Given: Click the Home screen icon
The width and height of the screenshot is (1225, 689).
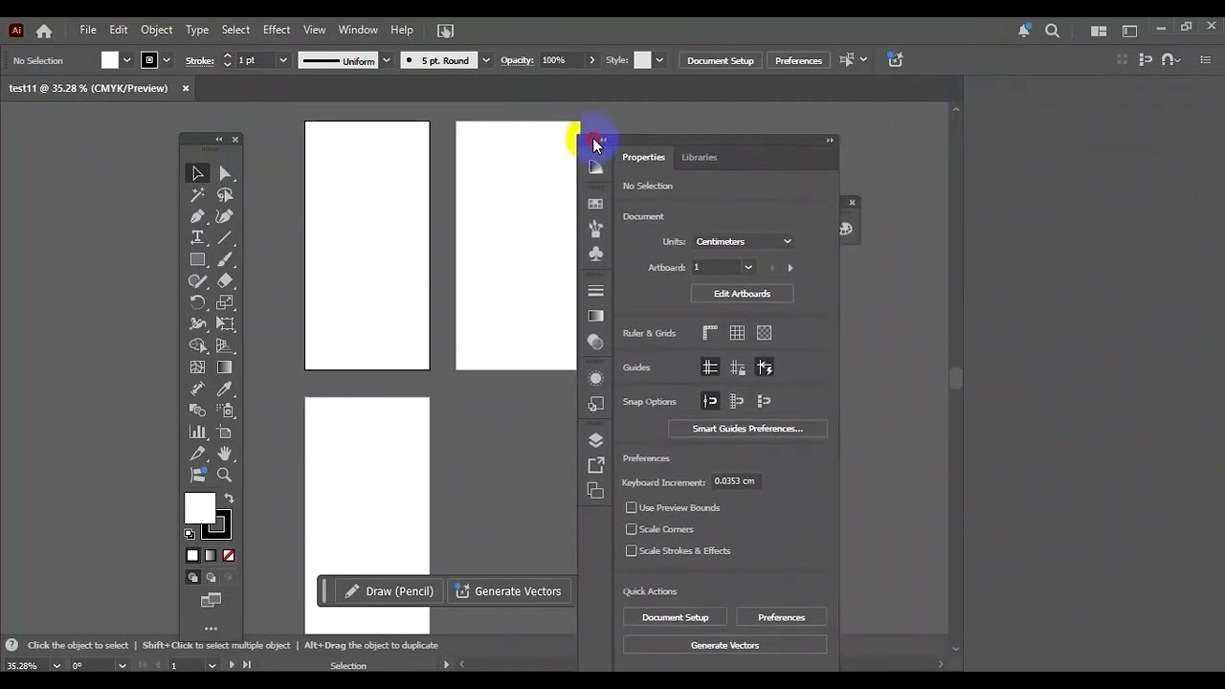Looking at the screenshot, I should 44,31.
